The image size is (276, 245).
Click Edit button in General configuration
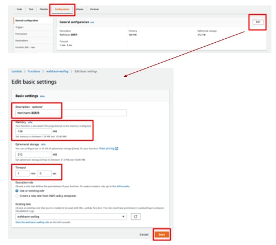[258, 22]
